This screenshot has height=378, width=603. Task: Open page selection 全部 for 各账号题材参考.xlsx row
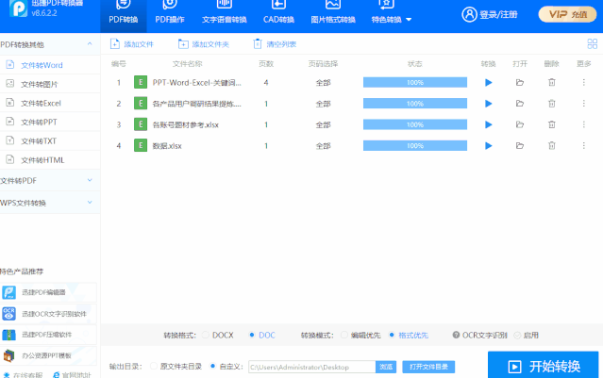tap(323, 124)
